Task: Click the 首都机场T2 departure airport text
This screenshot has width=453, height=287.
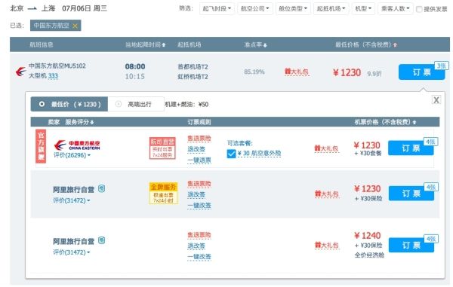Action: coord(193,67)
